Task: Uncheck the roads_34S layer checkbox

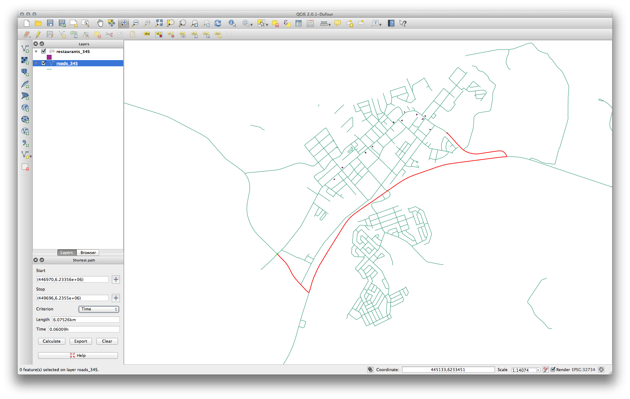Action: pyautogui.click(x=44, y=63)
